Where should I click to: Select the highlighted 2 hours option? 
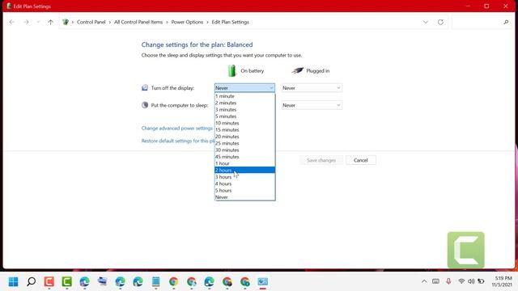244,170
